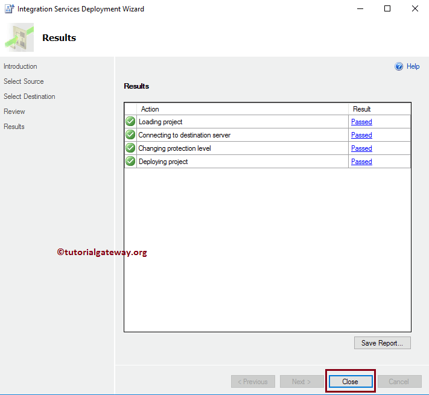
Task: Go to Select Destination step in sidebar
Action: [x=30, y=96]
